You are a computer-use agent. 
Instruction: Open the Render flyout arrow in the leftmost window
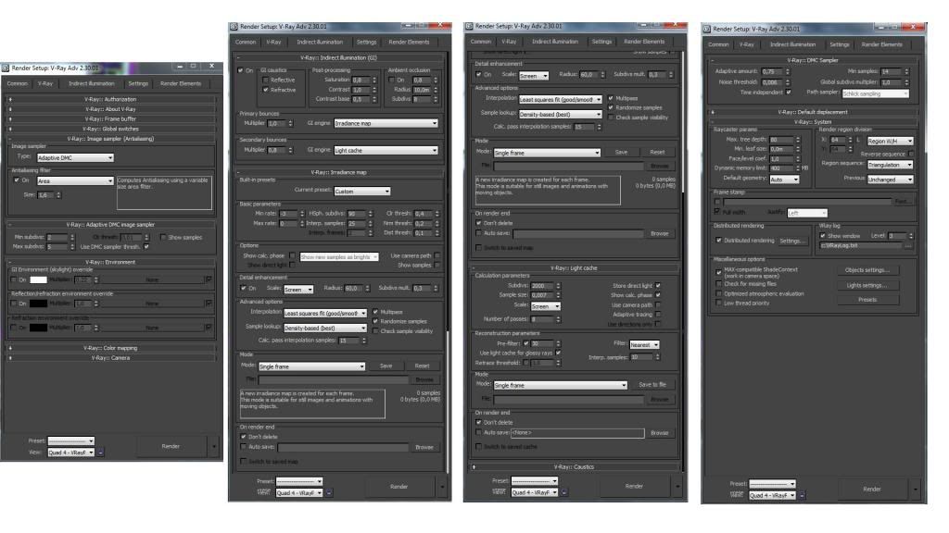214,447
